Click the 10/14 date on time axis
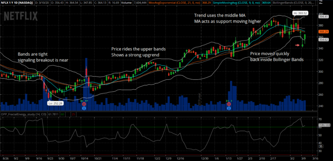This screenshot has height=161, width=333. pyautogui.click(x=85, y=158)
